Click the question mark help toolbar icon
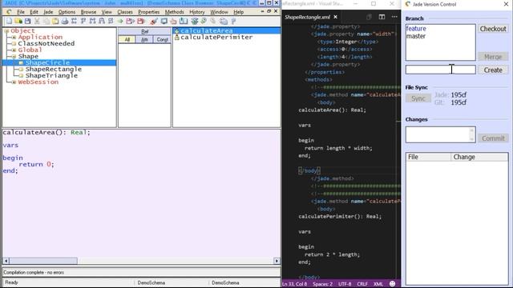Screen dimensions: 513x288 point(233,22)
